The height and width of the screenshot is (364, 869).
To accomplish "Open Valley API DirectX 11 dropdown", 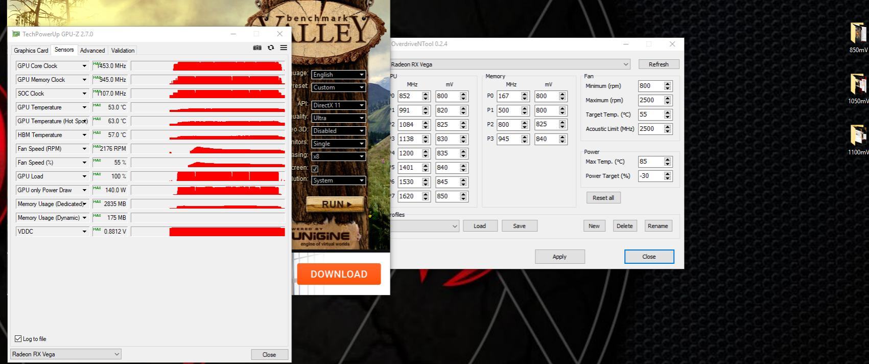I will click(338, 105).
